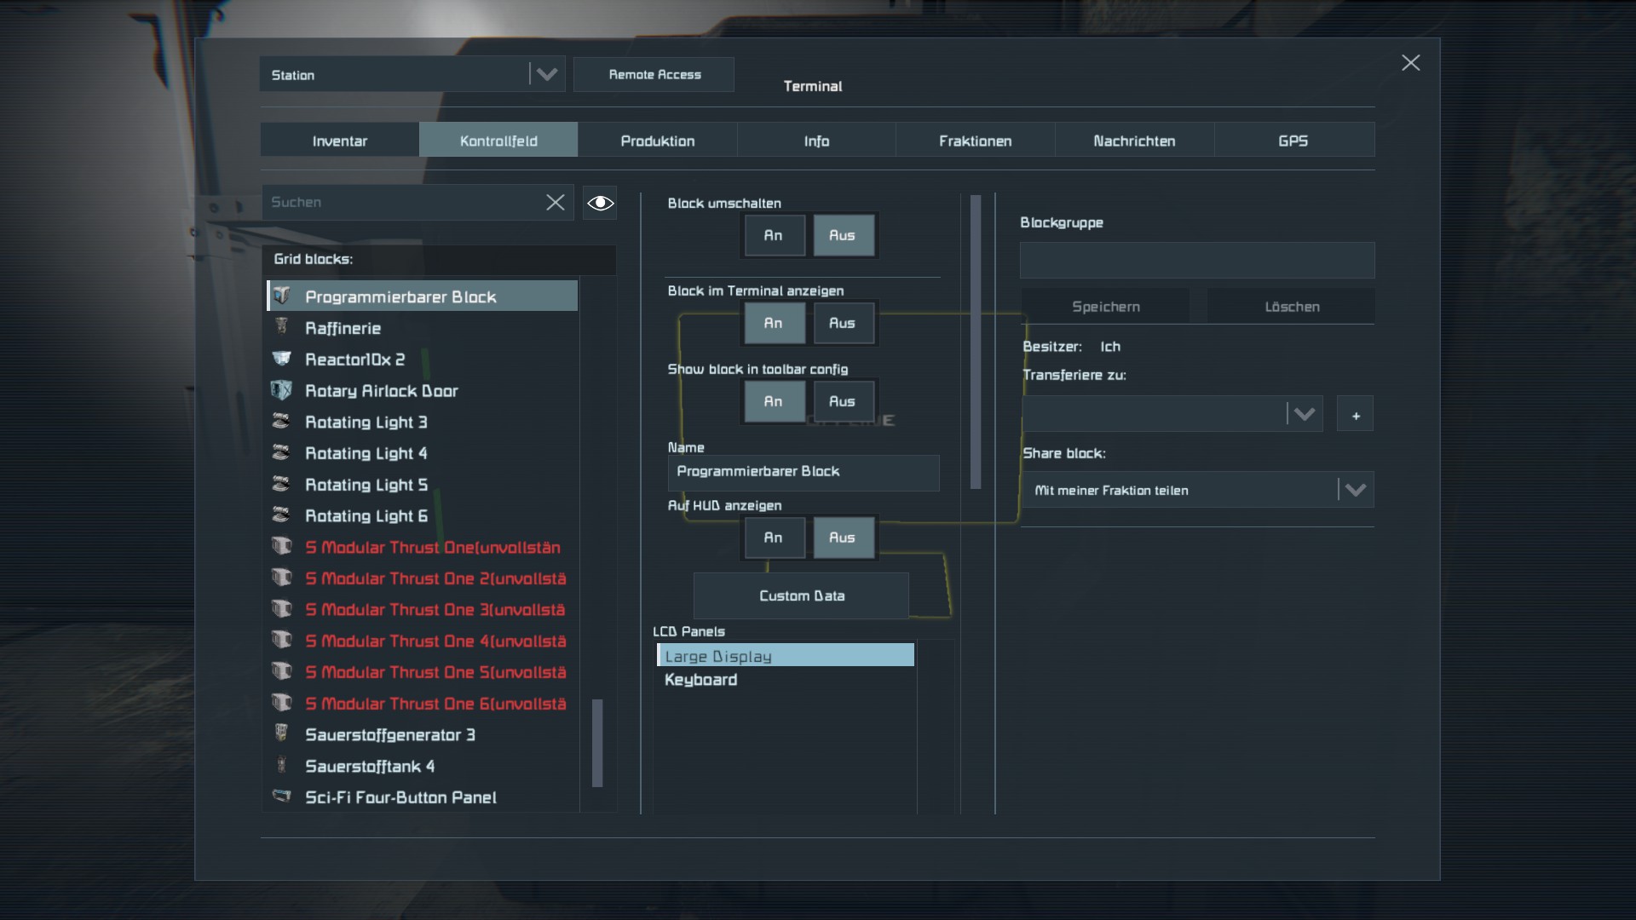
Task: Expand the Transferiere zu dropdown
Action: point(1304,415)
